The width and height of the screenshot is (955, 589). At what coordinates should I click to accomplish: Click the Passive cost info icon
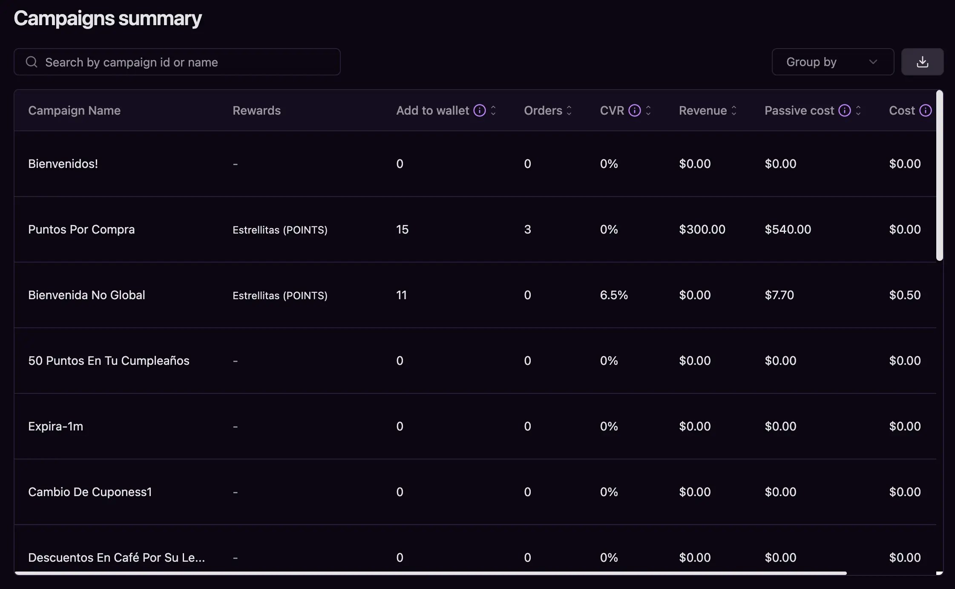tap(845, 110)
